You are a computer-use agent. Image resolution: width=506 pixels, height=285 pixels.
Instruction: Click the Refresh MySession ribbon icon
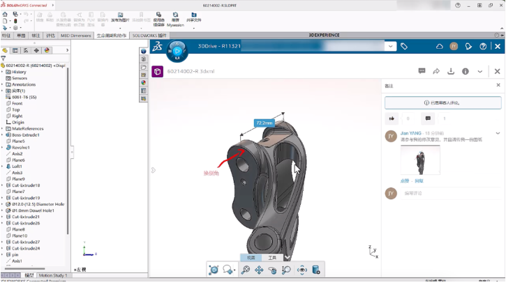pos(175,20)
